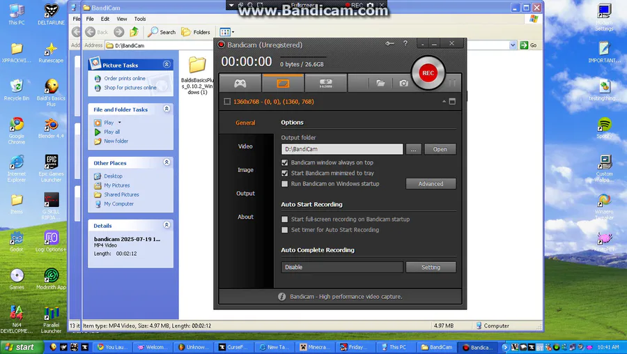Collapse Bandicam panel with up arrow

pyautogui.click(x=444, y=102)
